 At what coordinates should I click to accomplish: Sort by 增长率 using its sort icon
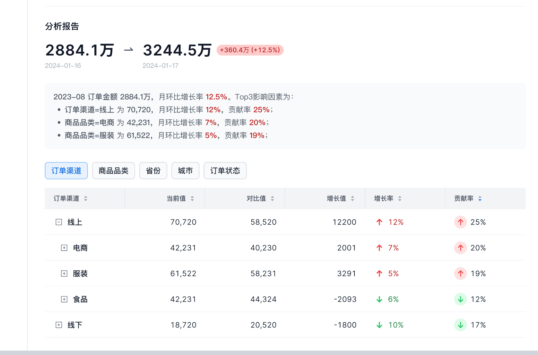(400, 199)
